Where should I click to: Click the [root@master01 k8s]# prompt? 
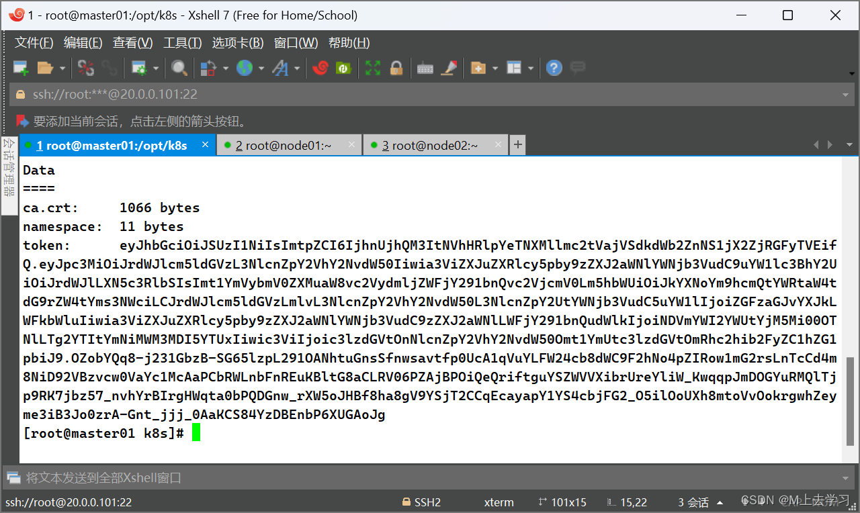pos(103,433)
